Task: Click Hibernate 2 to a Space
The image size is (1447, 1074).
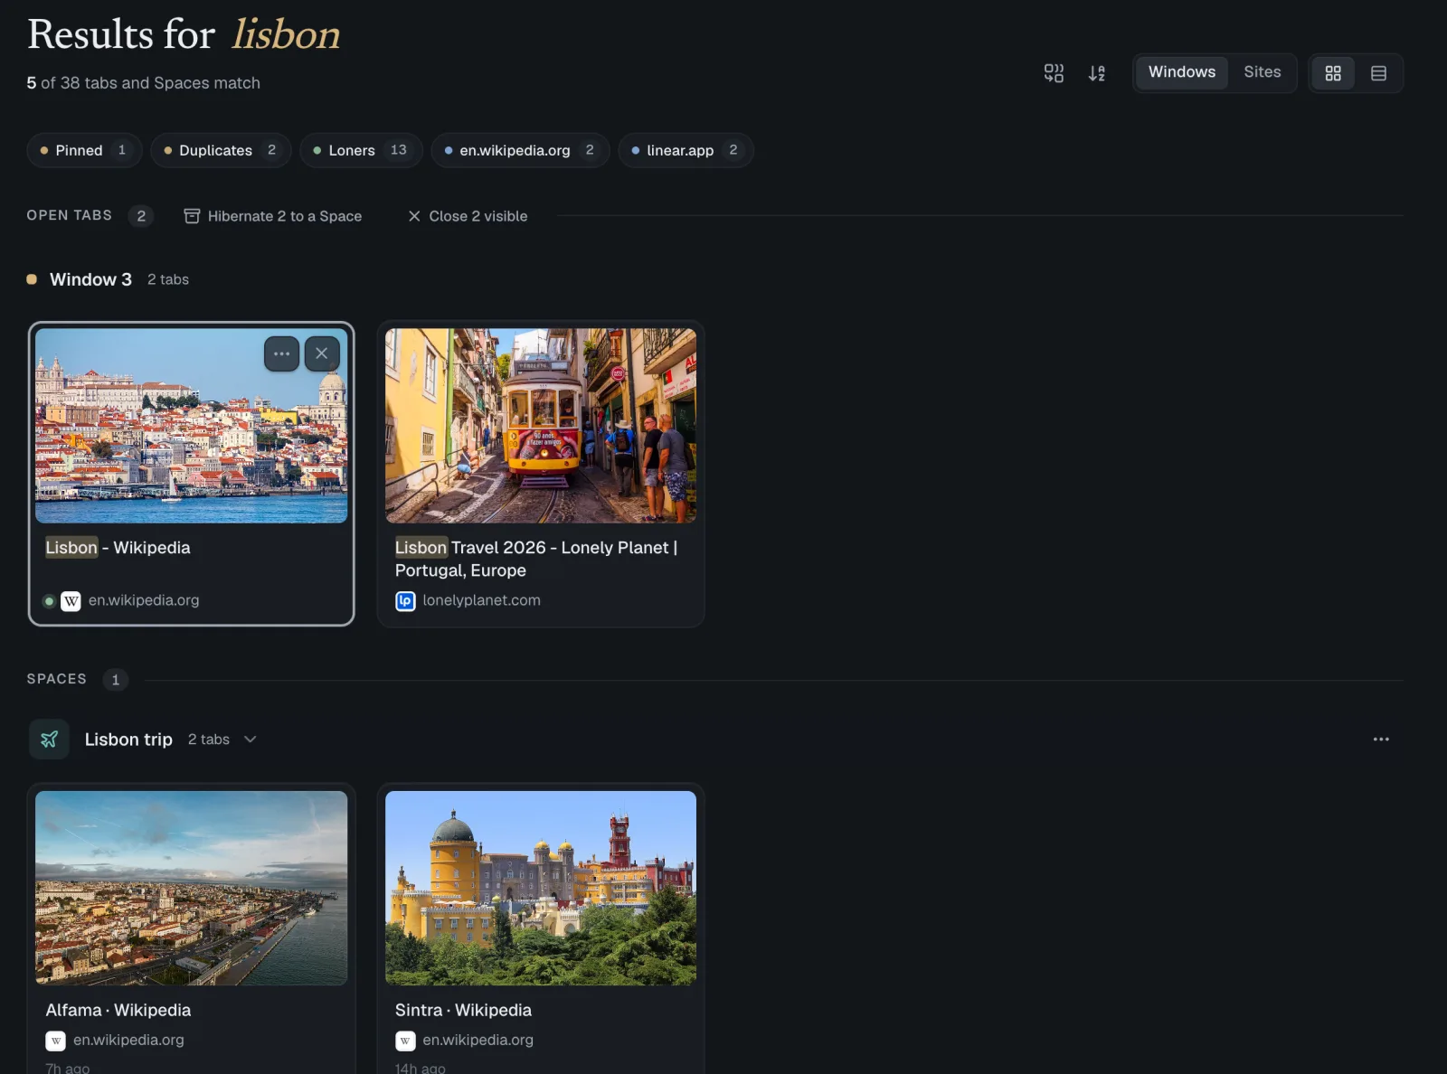Action: (272, 216)
